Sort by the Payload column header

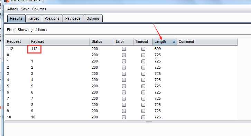coord(59,41)
